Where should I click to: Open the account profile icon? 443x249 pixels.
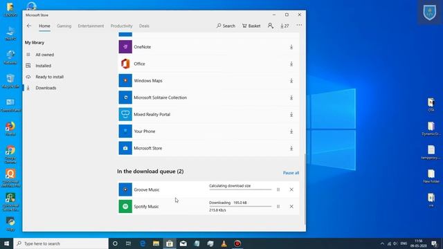(271, 26)
